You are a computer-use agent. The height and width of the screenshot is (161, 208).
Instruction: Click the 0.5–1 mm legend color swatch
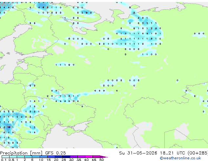pos(13,157)
